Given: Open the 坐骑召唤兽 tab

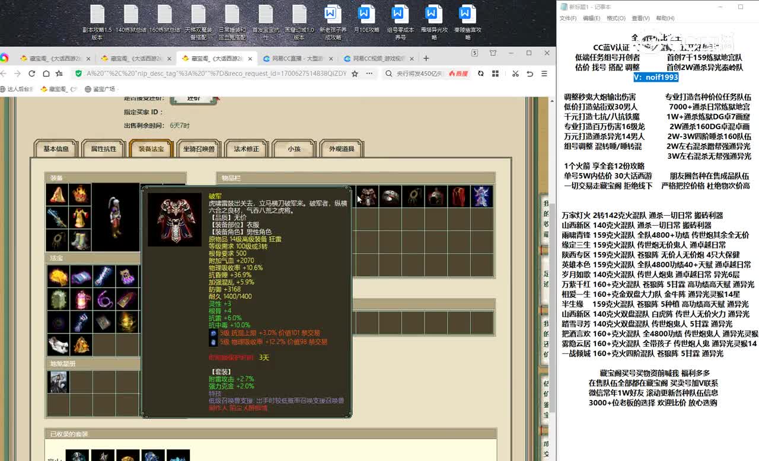Looking at the screenshot, I should (199, 149).
